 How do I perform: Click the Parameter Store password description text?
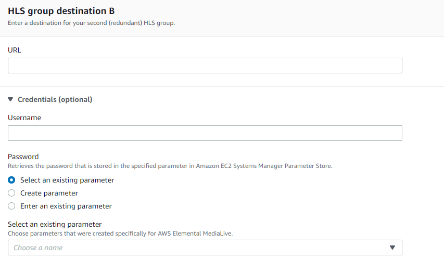(x=170, y=166)
